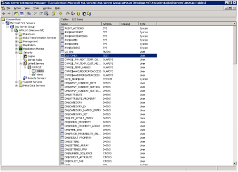
Task: Click the Forward arrow toolbar icon
Action: pyautogui.click(x=9, y=14)
